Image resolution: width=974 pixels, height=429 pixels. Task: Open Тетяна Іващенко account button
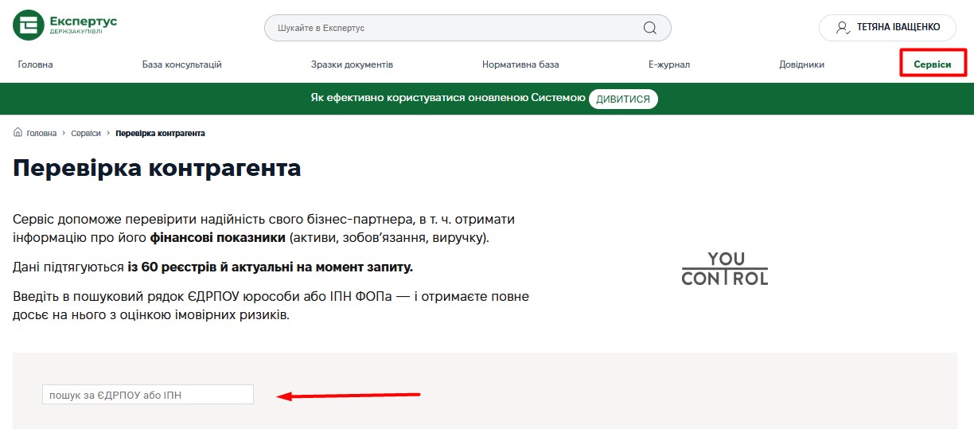[886, 27]
